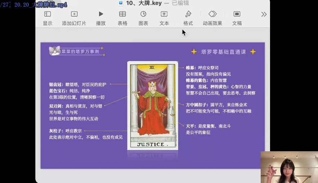Click the presenter webcam video thumbnail

pyautogui.click(x=289, y=167)
